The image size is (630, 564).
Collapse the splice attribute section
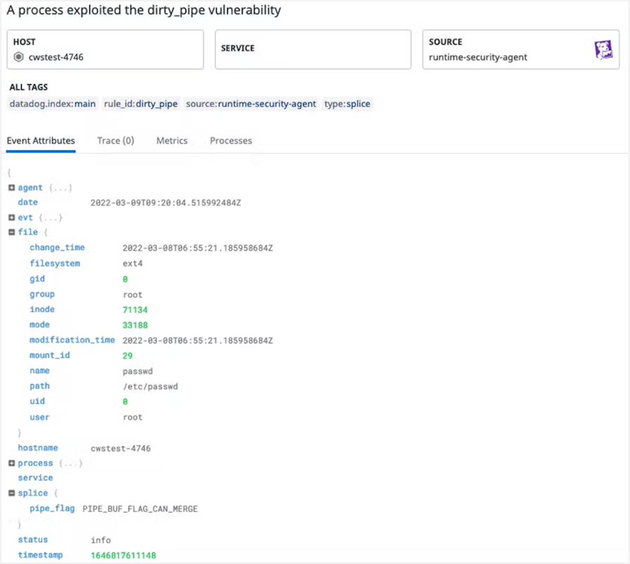tap(11, 492)
